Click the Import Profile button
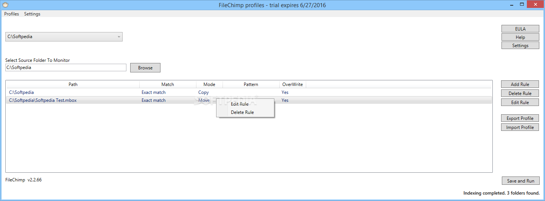 520,127
